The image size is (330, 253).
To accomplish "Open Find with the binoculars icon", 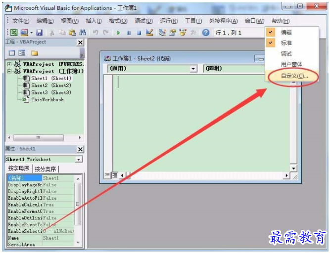I will coord(82,32).
